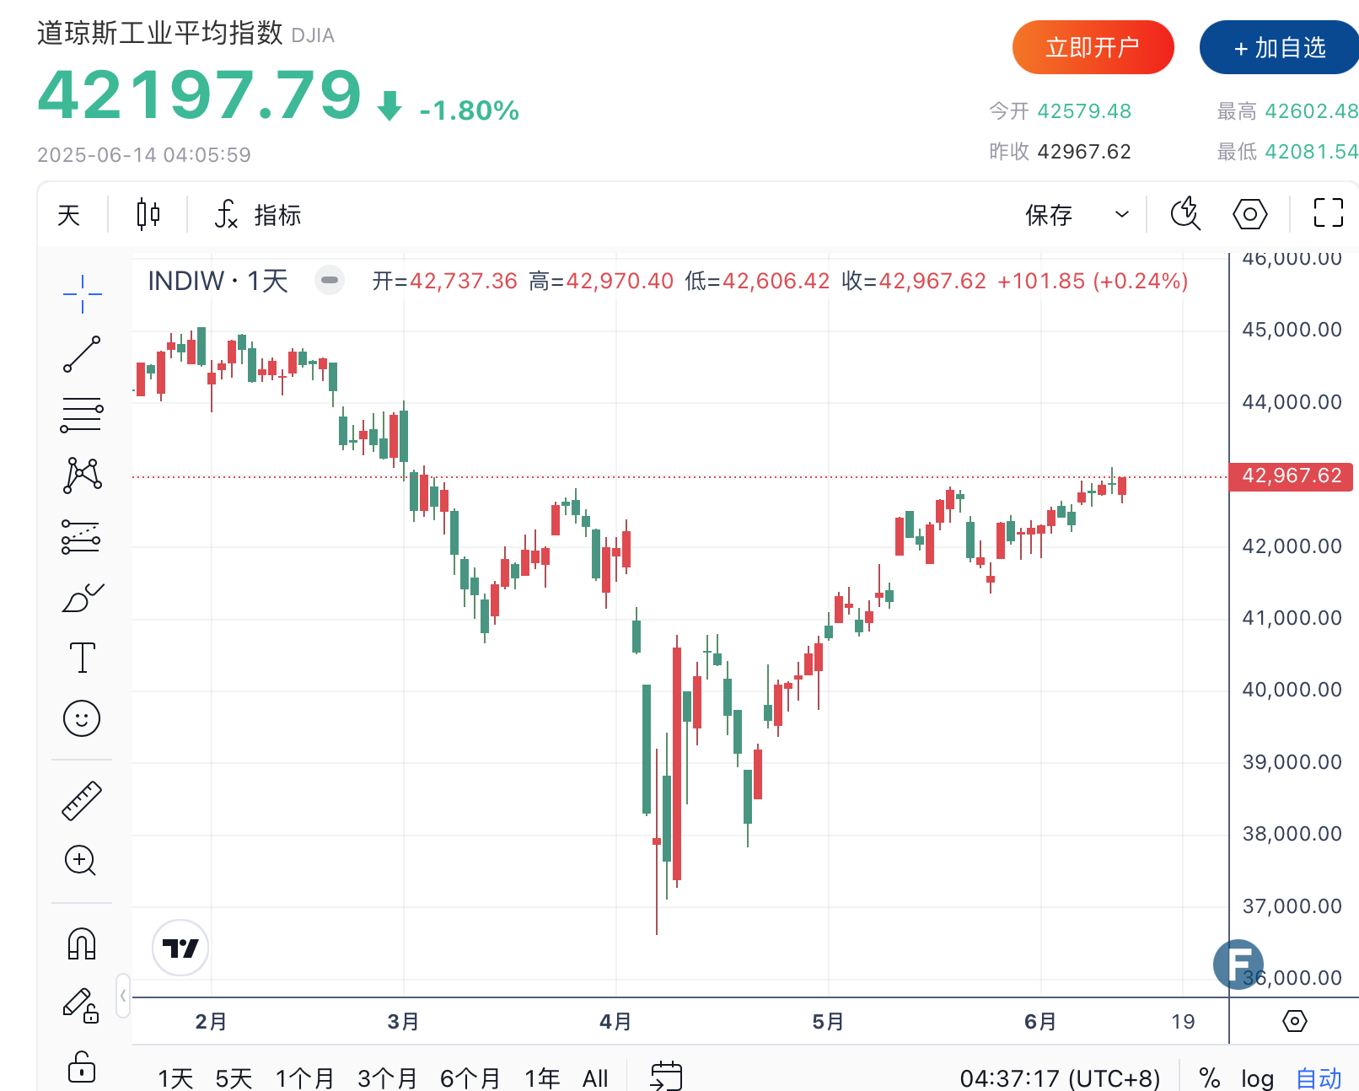Open the 天 interval dropdown
The width and height of the screenshot is (1359, 1091).
(69, 215)
